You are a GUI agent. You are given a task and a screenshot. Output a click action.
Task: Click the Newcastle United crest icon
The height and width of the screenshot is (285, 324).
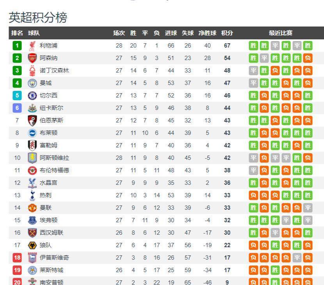pos(32,108)
